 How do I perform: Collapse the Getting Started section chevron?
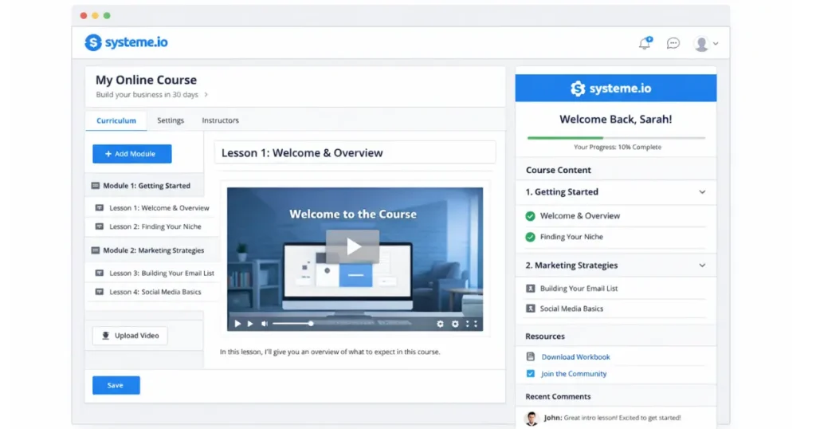tap(702, 192)
